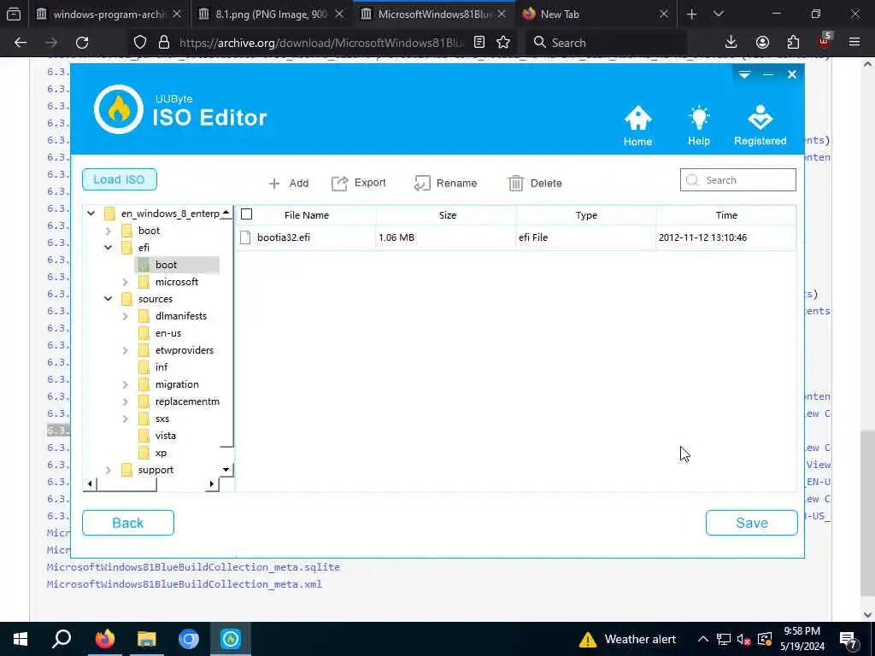The image size is (875, 656).
Task: Reload the page in Firefox
Action: 82,43
